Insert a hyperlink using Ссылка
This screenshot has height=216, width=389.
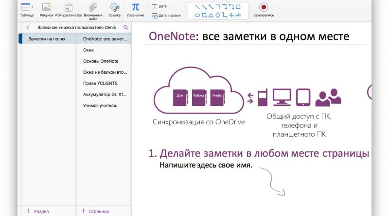point(115,7)
